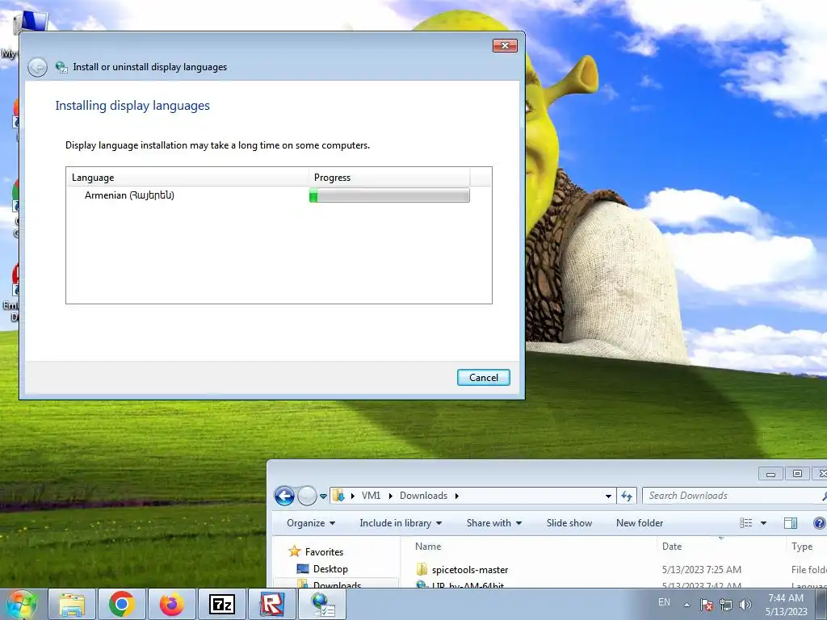
Task: Launch Firefox from the taskbar
Action: [x=172, y=604]
